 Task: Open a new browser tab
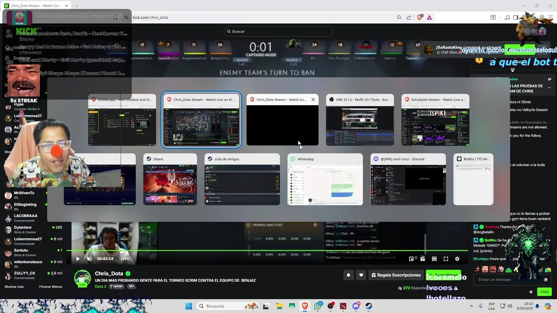(x=77, y=6)
